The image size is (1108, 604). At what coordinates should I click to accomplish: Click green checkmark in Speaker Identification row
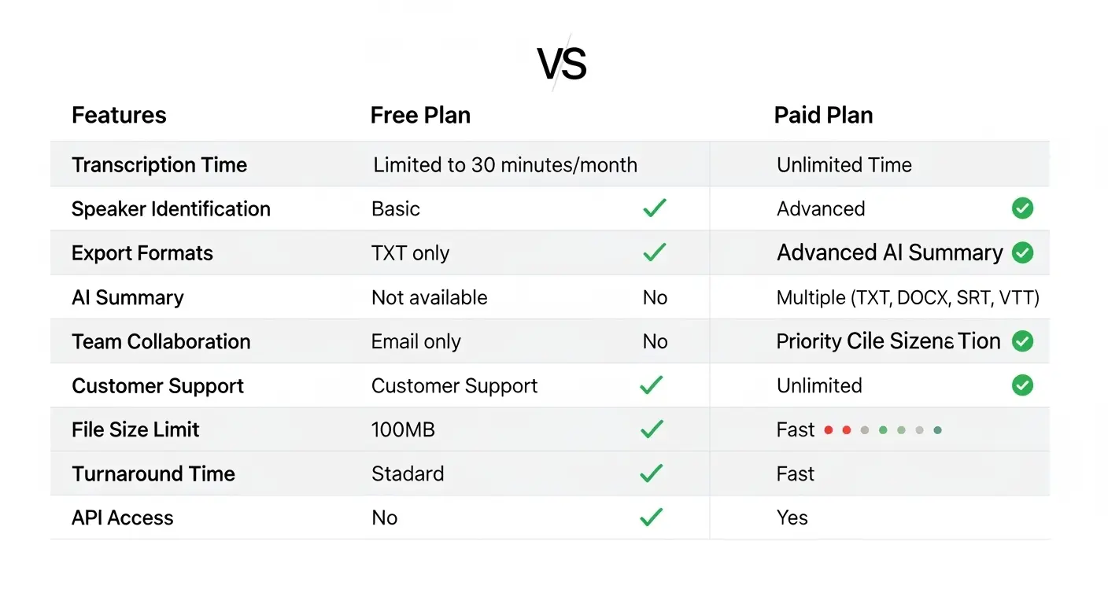tap(654, 208)
